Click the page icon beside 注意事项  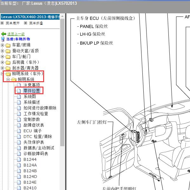(19, 85)
